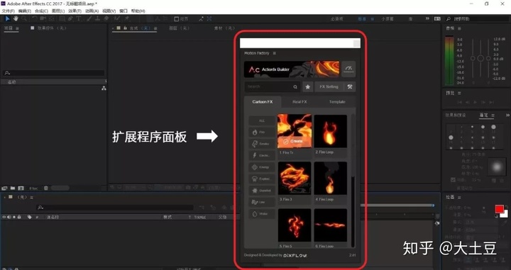This screenshot has height=270, width=511.
Task: Open the 文件(F) menu
Action: pyautogui.click(x=8, y=11)
